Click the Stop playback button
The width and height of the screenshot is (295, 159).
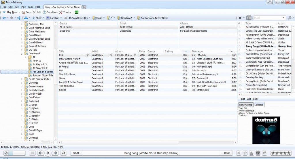pos(33,153)
